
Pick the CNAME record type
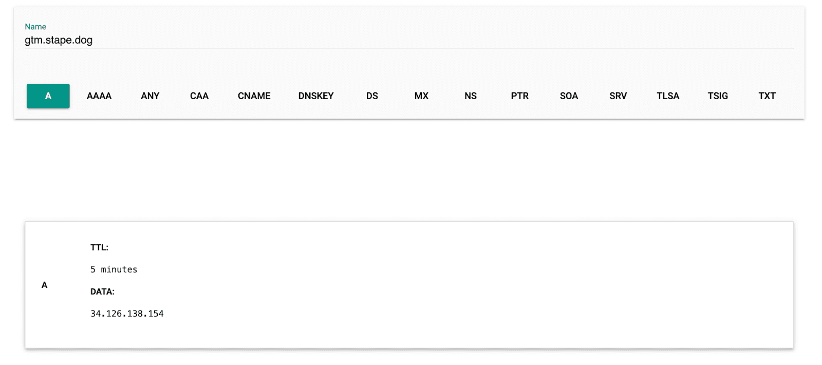[254, 96]
